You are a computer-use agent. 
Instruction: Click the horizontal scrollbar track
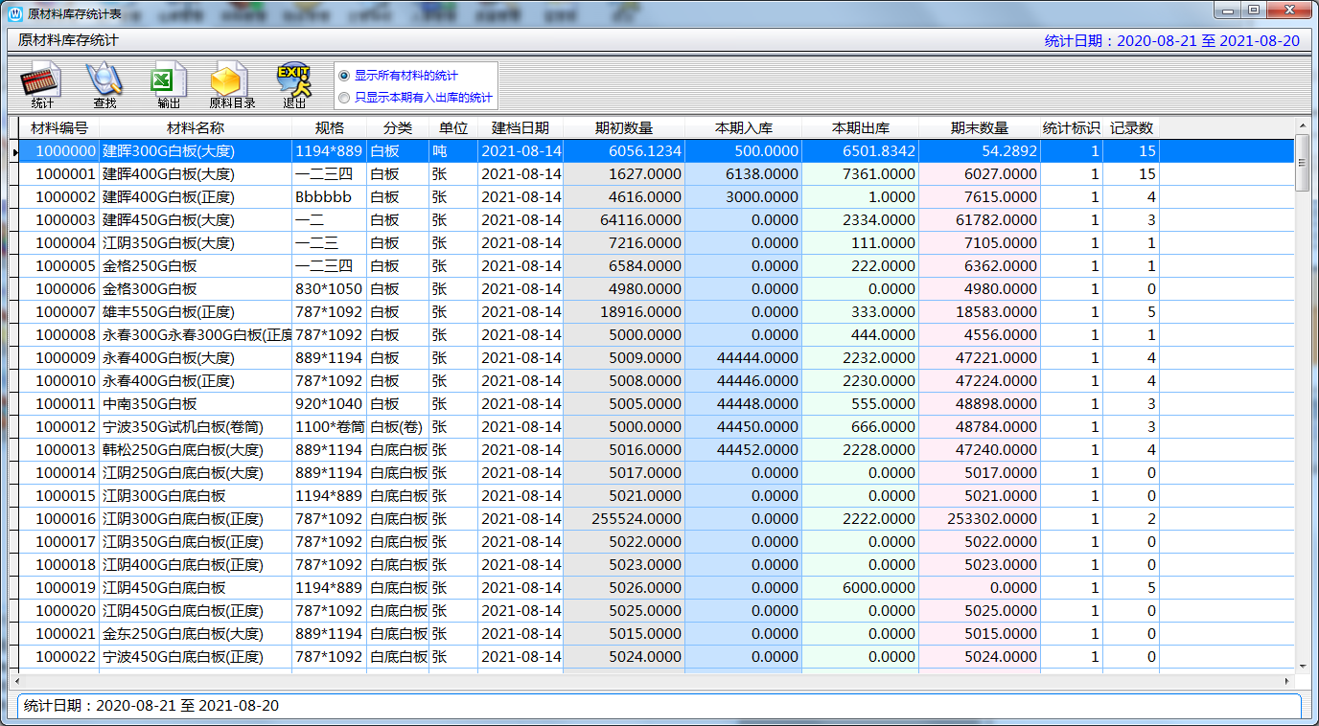click(652, 681)
